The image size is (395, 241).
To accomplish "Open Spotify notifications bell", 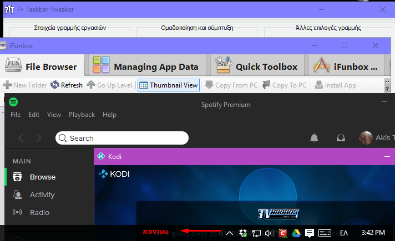I will 314,138.
